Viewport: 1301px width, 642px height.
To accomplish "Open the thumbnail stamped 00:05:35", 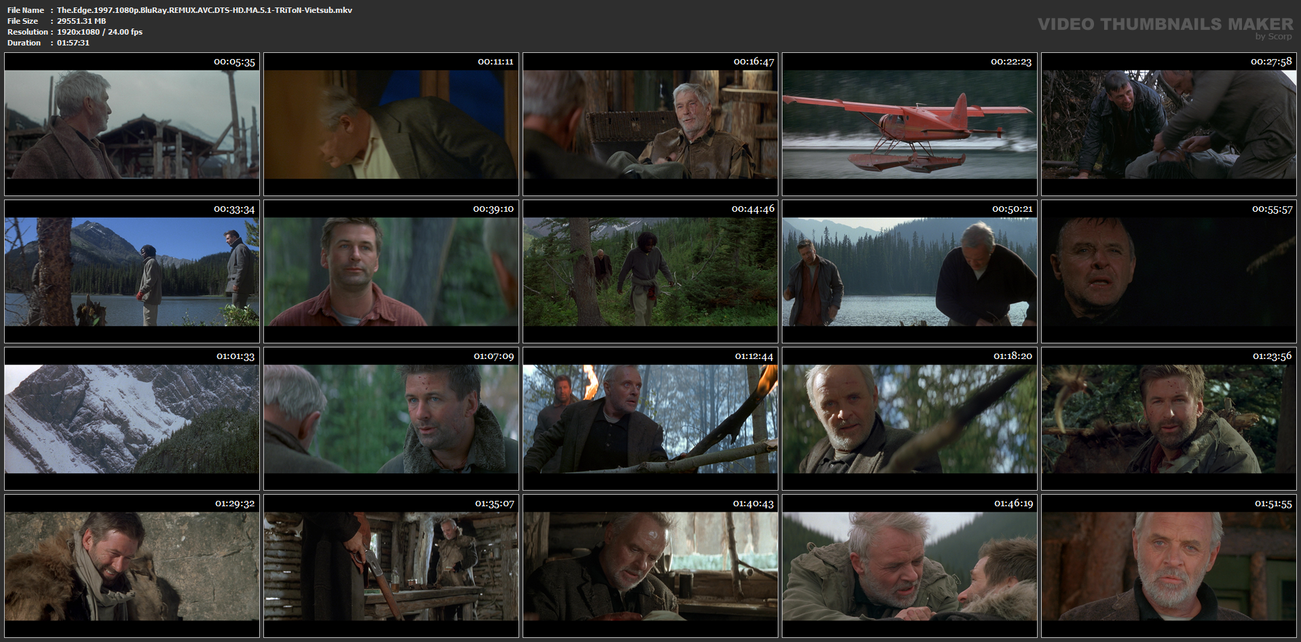I will click(132, 124).
